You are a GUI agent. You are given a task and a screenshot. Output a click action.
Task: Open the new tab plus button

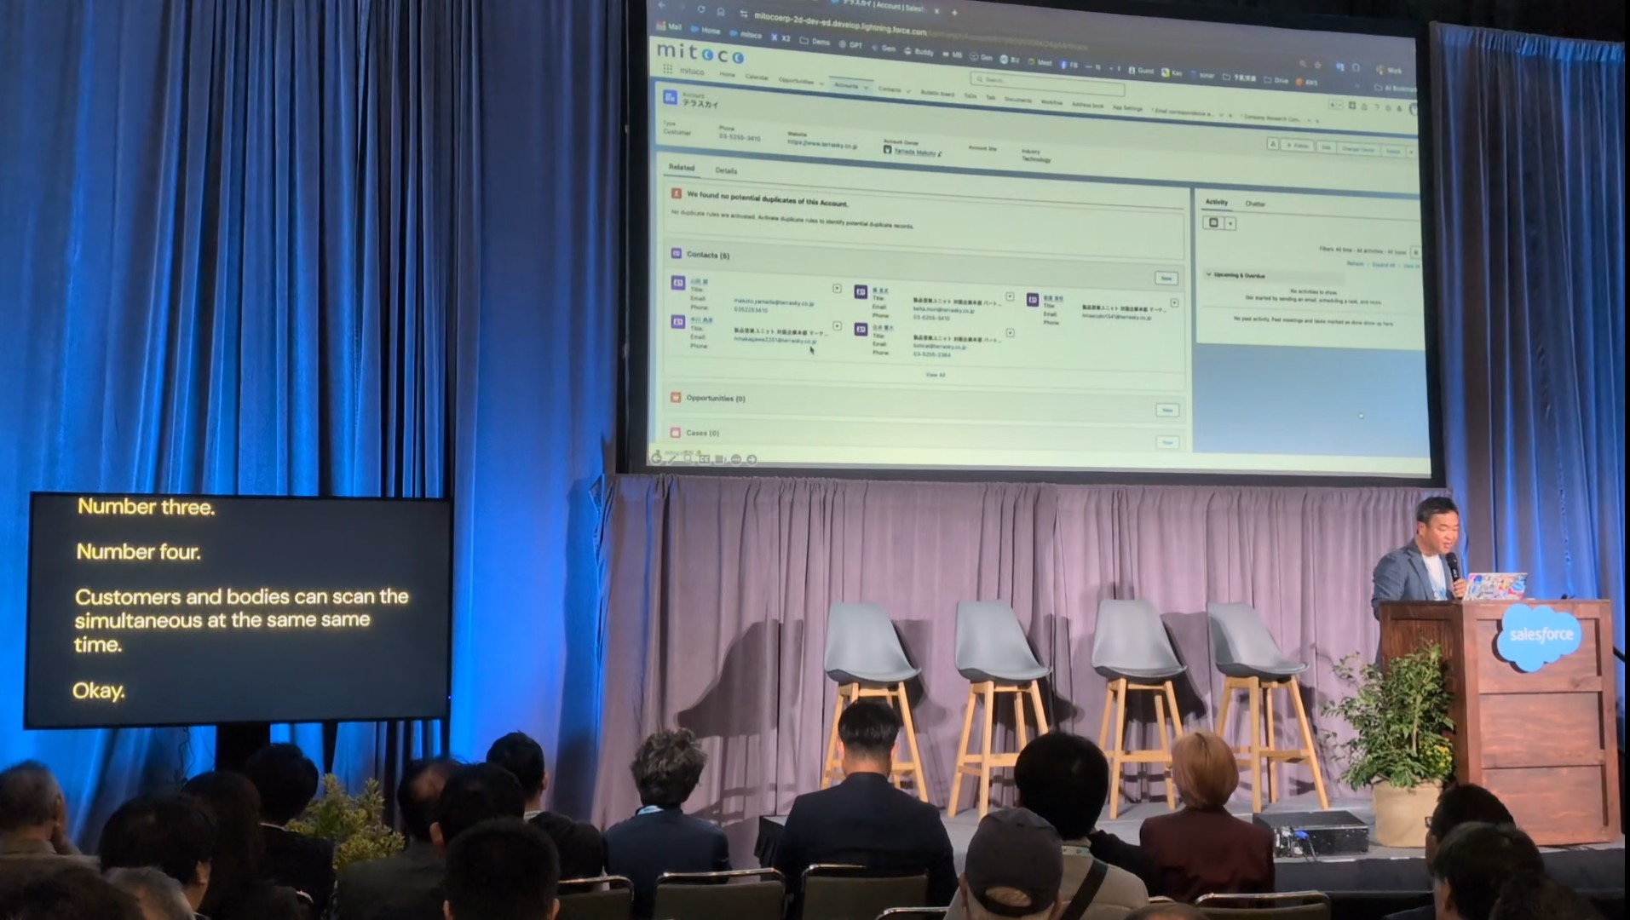click(x=954, y=13)
